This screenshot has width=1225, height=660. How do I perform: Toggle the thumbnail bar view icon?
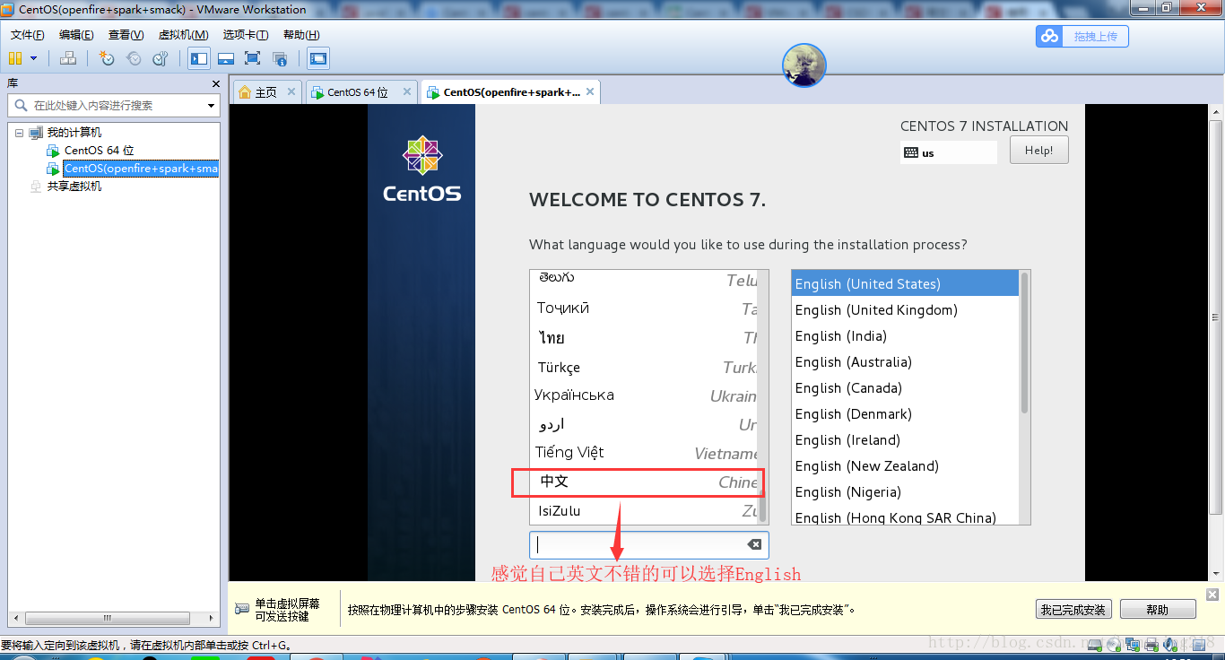click(x=226, y=58)
